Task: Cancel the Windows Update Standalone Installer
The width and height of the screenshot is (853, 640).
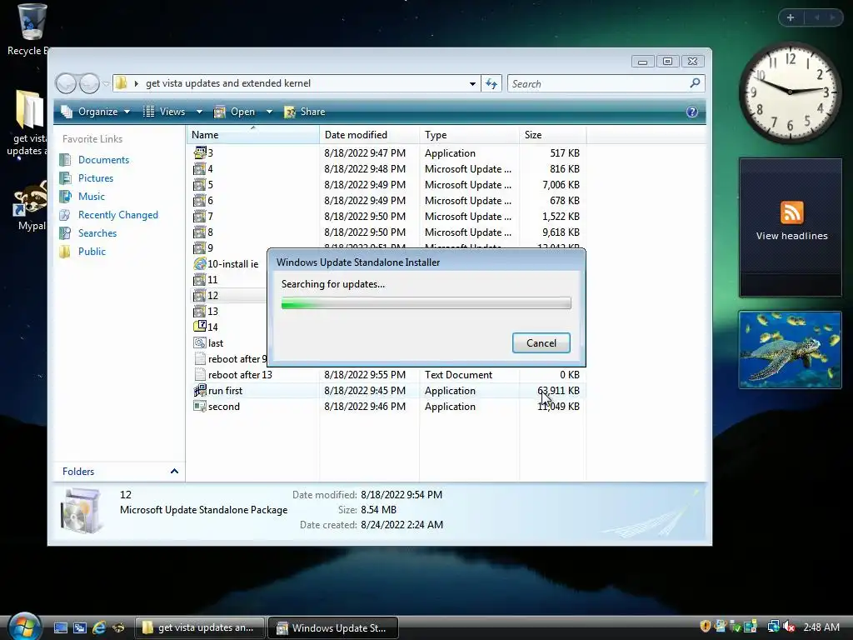Action: pos(541,342)
